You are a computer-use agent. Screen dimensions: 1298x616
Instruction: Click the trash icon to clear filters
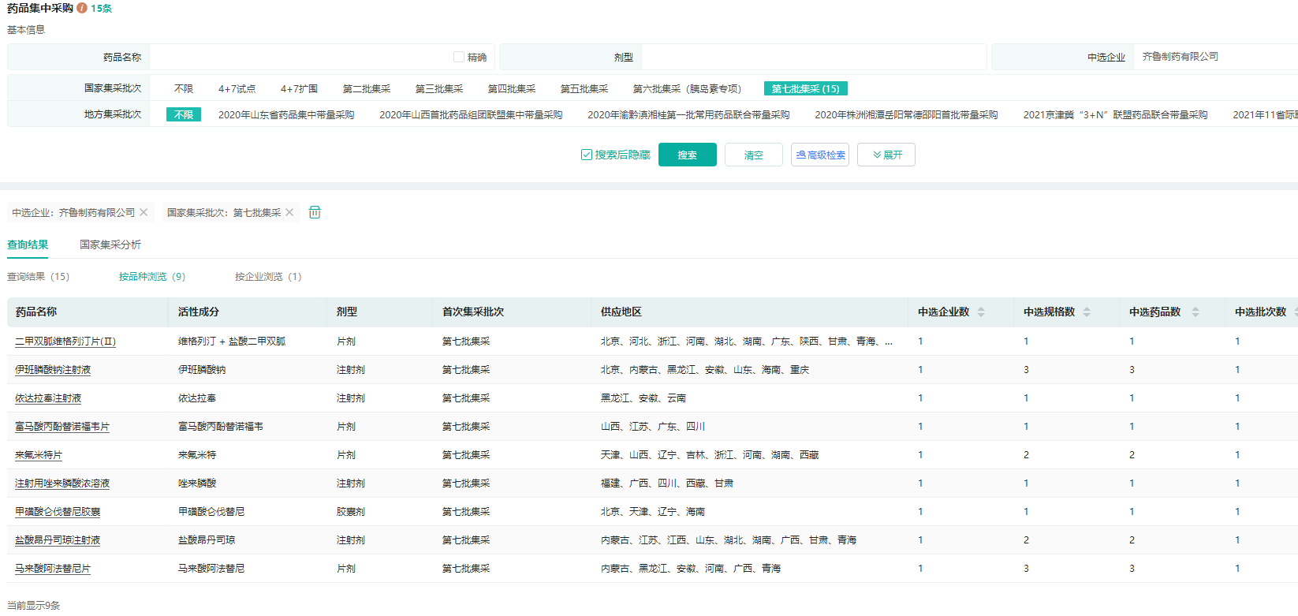point(315,212)
